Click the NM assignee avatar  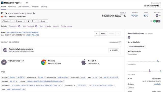[157, 16]
